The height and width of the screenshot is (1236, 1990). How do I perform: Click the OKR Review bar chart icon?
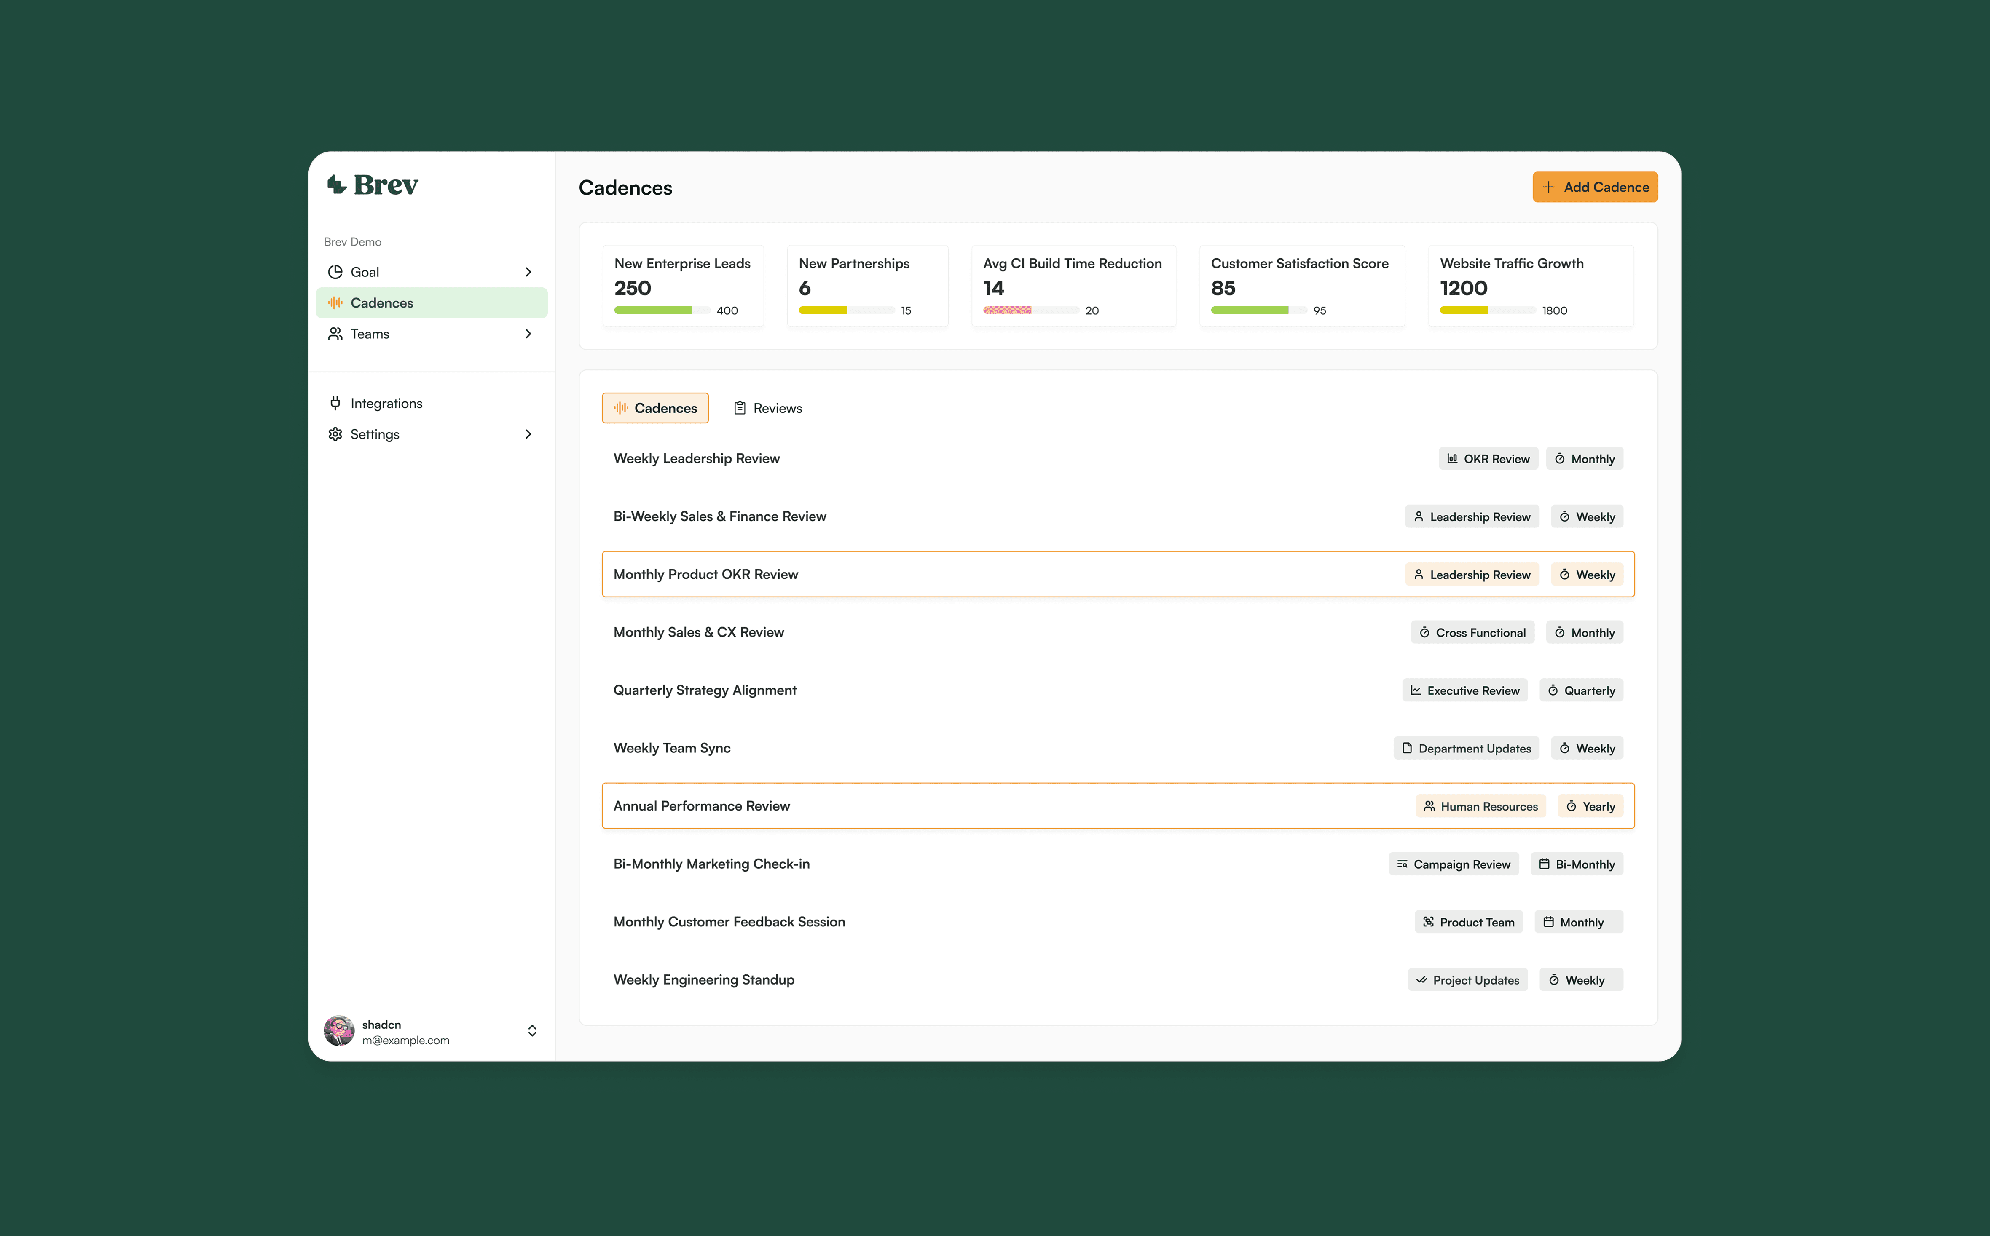pyautogui.click(x=1452, y=459)
